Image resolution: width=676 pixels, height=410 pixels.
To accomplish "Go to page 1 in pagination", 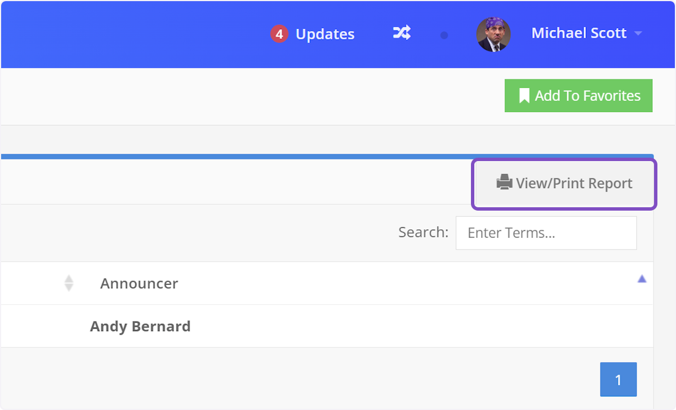I will 618,380.
